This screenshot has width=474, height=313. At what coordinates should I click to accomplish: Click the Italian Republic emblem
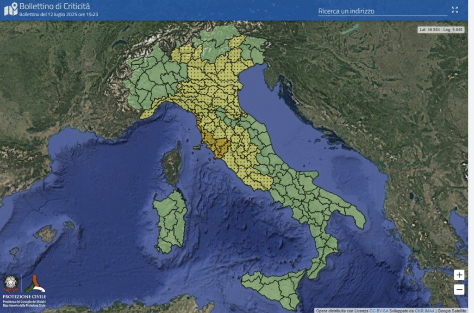(x=11, y=283)
